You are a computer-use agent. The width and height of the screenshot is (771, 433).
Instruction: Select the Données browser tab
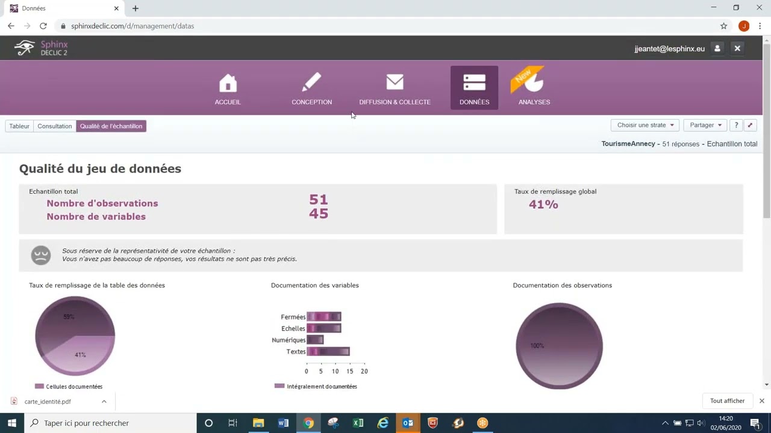[63, 8]
